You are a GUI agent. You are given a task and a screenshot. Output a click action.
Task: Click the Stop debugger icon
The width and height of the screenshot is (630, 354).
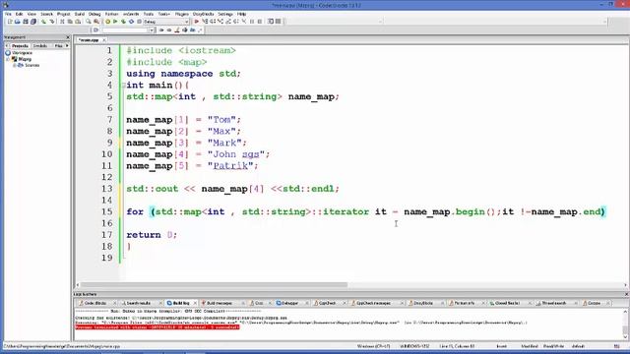pos(260,22)
